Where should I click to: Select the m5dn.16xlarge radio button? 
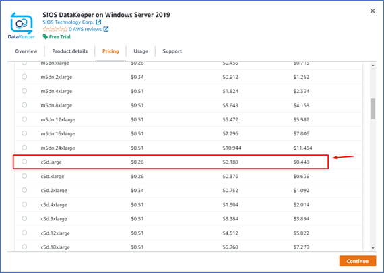(24, 133)
